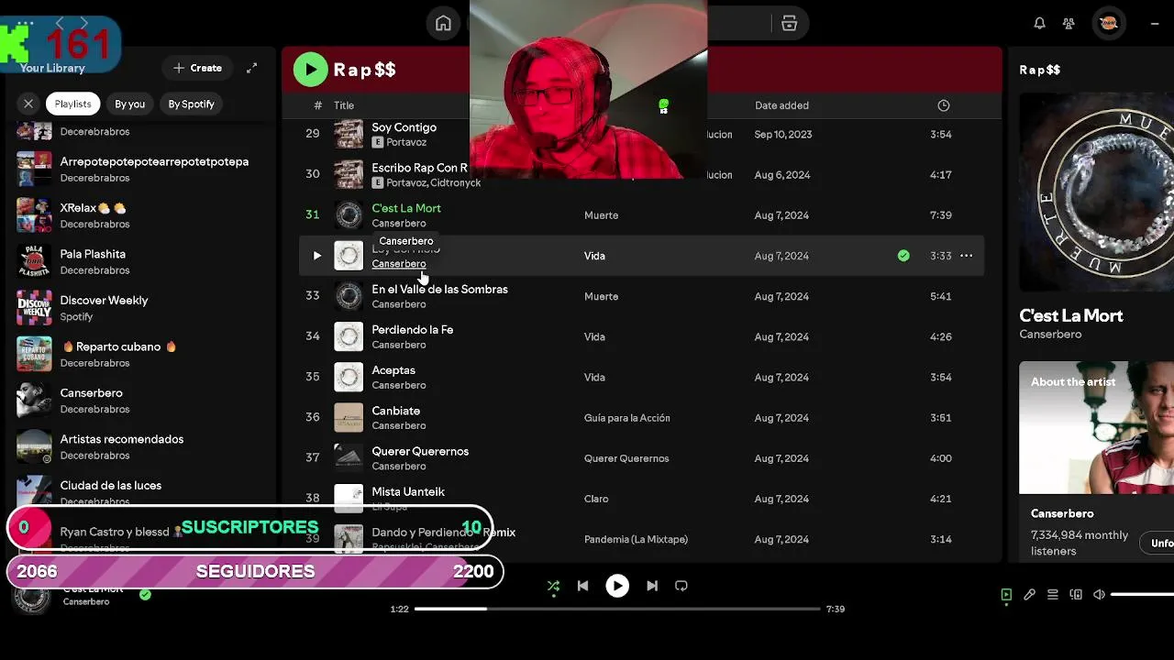1174x660 pixels.
Task: Toggle the Now Playing view icon
Action: click(1006, 595)
